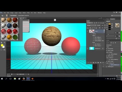Open status bar document info arrow

(29, 74)
